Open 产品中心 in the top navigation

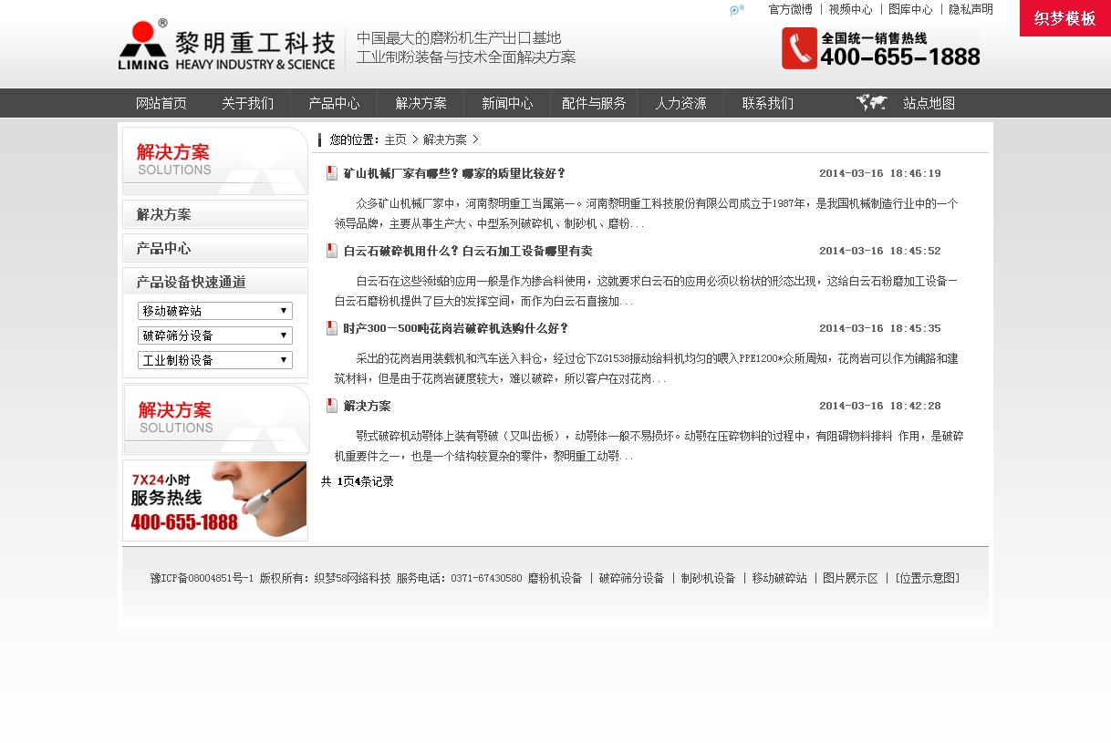click(x=334, y=103)
